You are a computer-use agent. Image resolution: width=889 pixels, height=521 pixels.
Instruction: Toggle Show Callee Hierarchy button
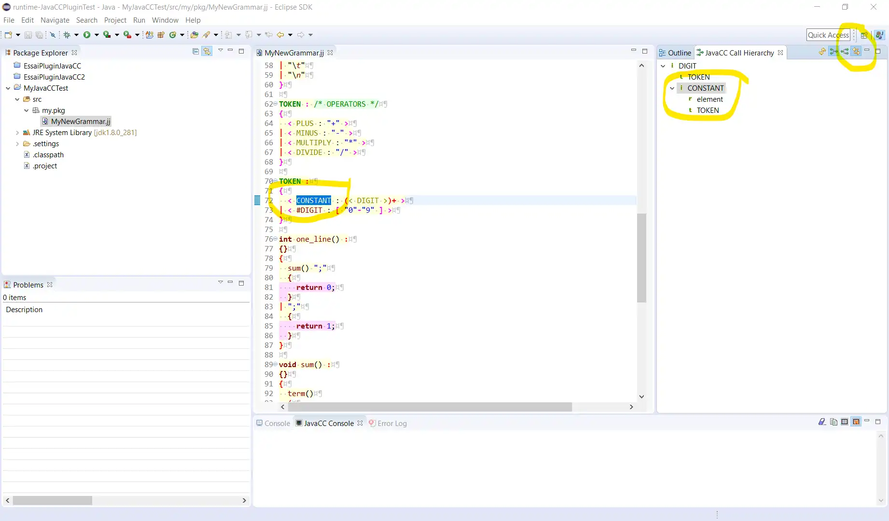click(845, 52)
